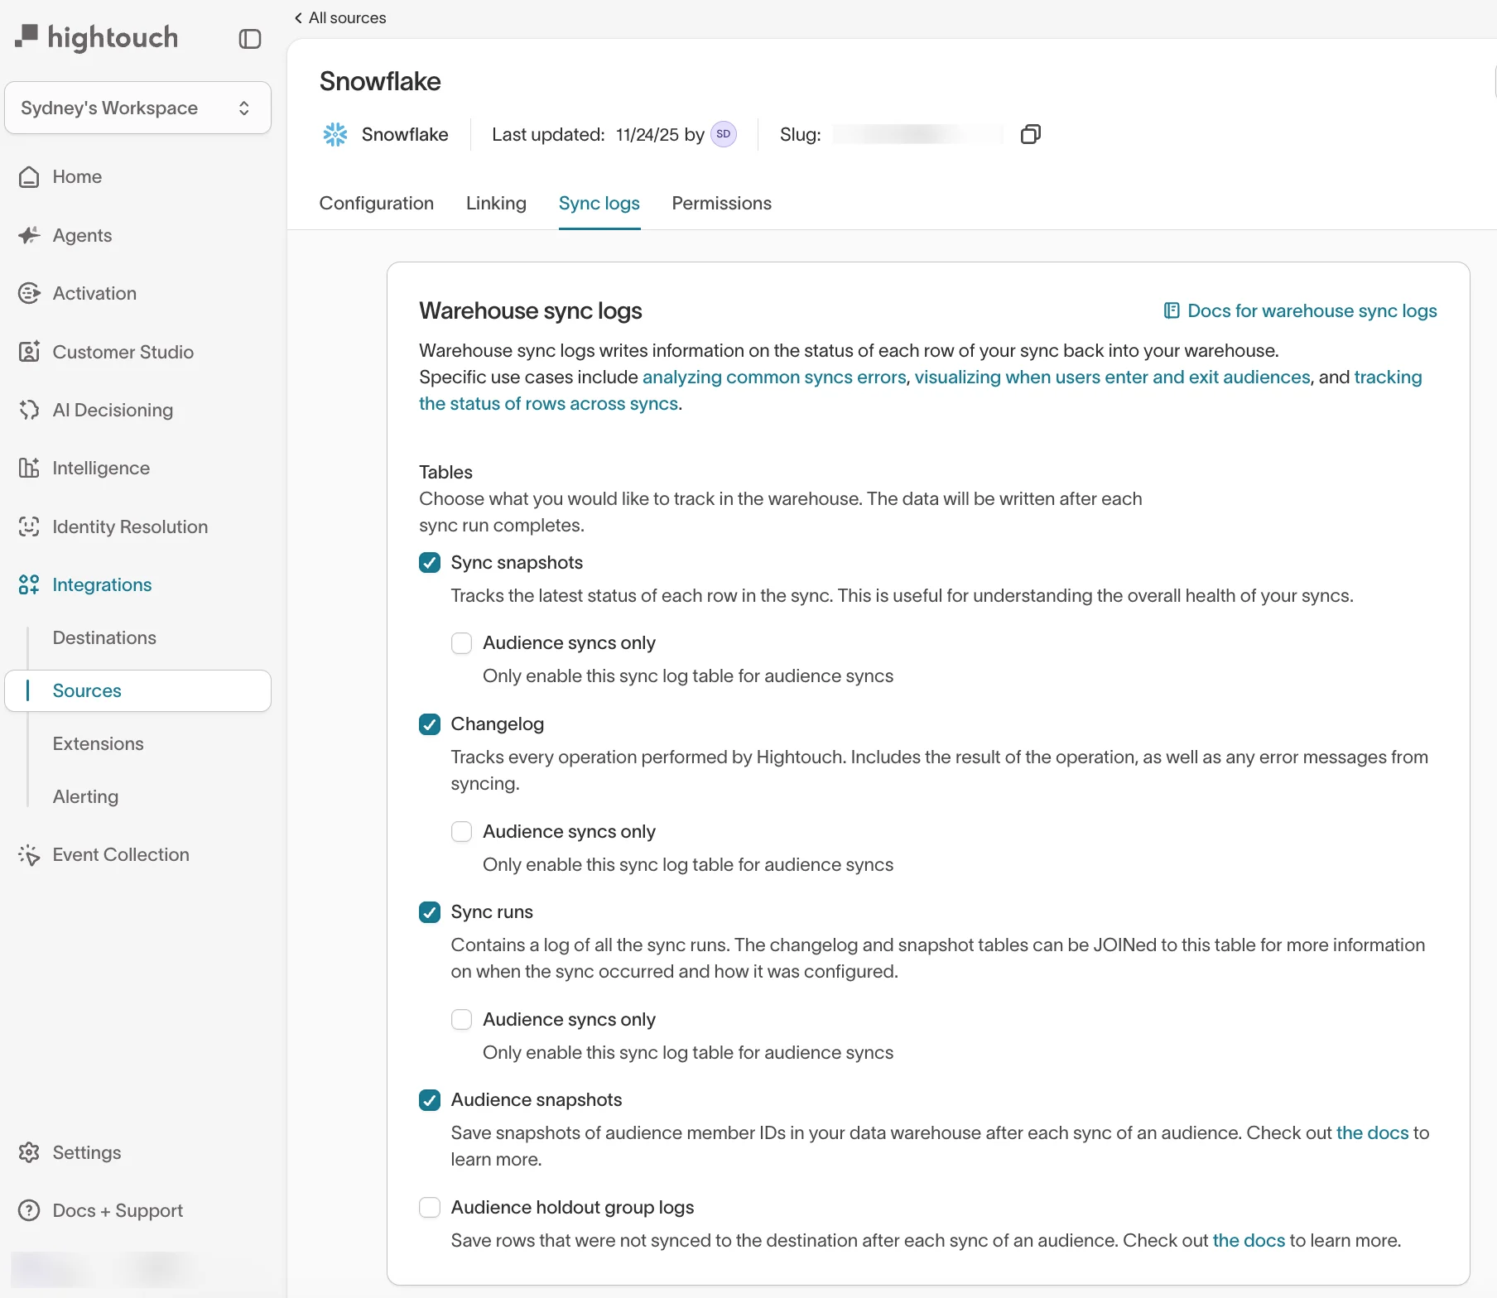Viewport: 1497px width, 1298px height.
Task: Open Alerting in the sidebar
Action: click(85, 796)
